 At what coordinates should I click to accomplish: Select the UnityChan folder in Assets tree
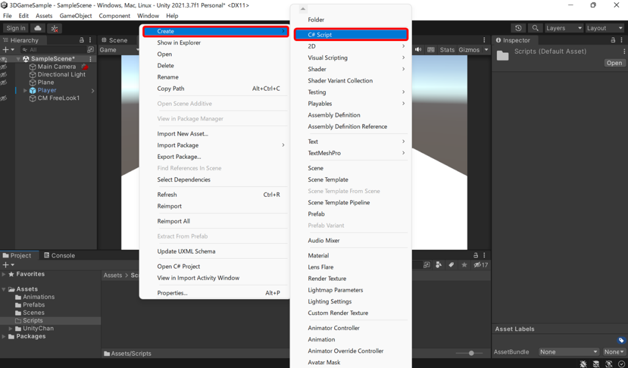[38, 328]
